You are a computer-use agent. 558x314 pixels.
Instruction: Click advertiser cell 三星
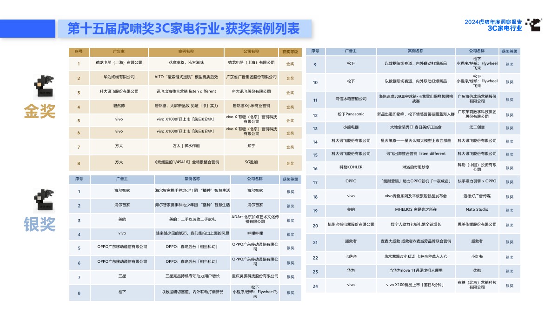coord(122,276)
